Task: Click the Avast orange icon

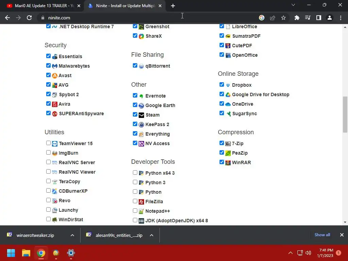Action: pyautogui.click(x=55, y=76)
